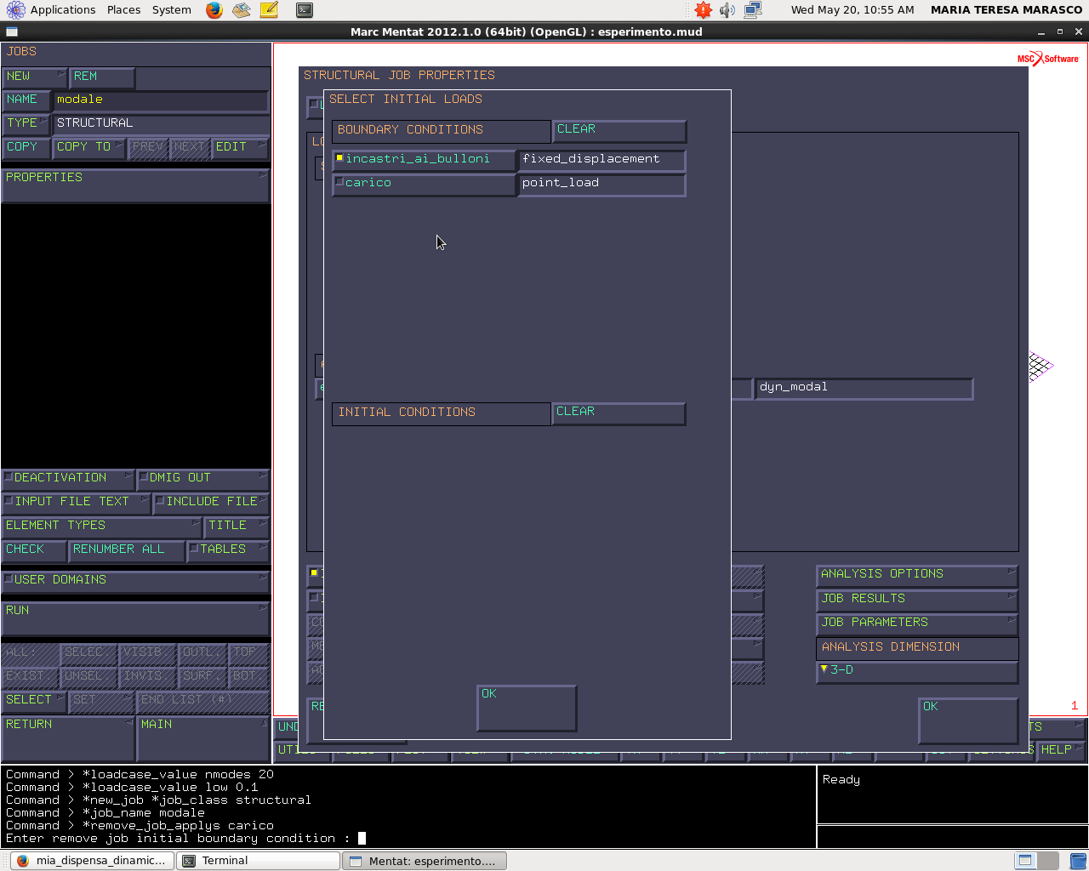The height and width of the screenshot is (871, 1089).
Task: Open TYPE dropdown in Jobs panel
Action: point(26,124)
